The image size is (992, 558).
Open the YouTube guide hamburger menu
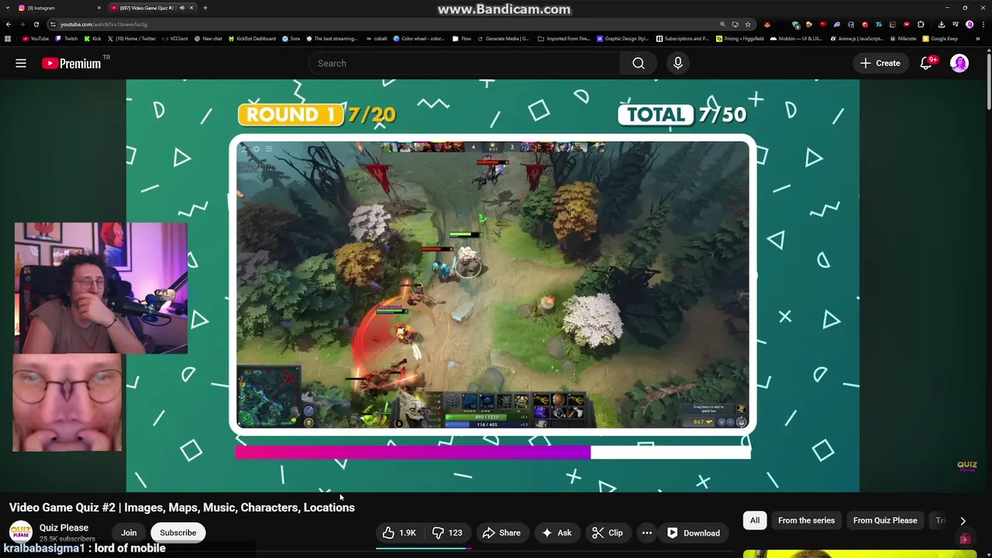(x=21, y=64)
